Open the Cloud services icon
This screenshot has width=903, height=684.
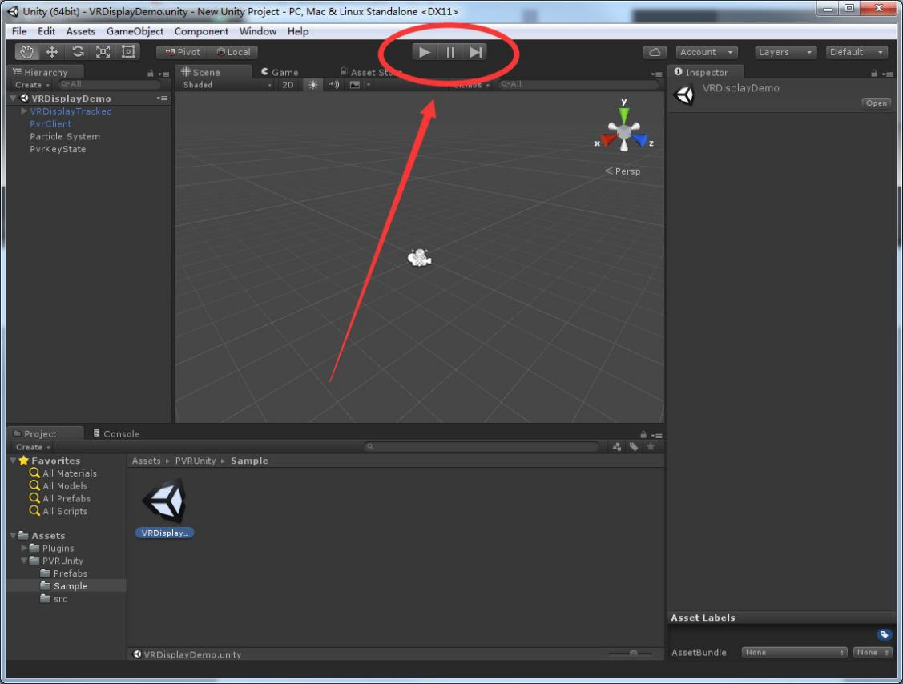click(x=655, y=52)
